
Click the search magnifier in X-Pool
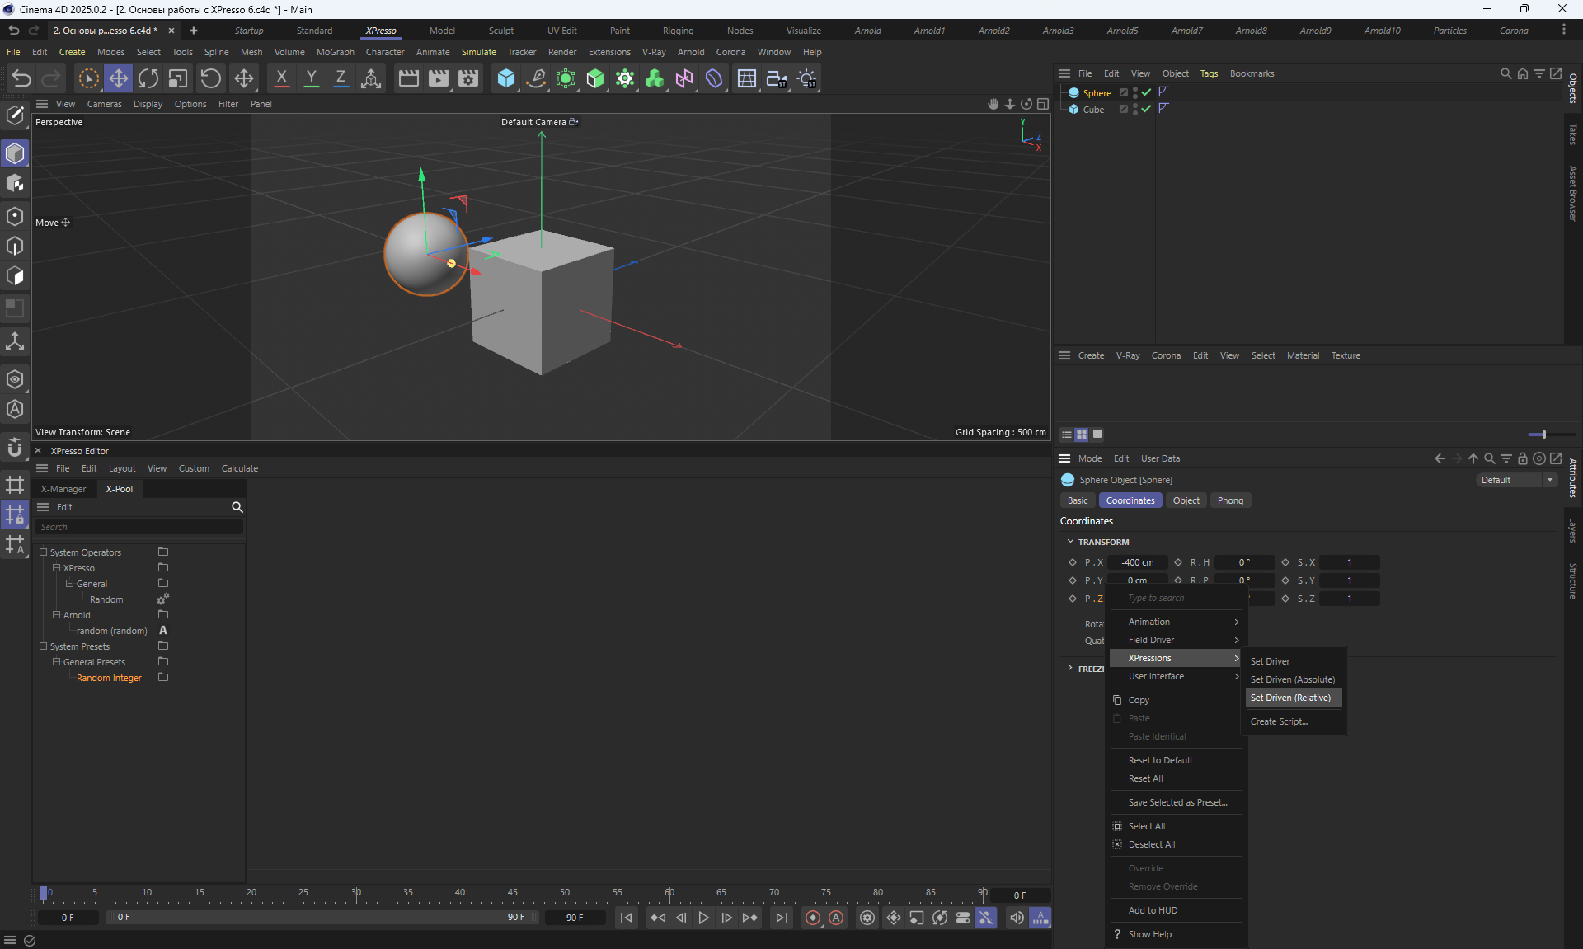(237, 507)
